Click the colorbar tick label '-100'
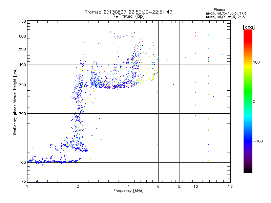This screenshot has width=271, height=203. [258, 141]
